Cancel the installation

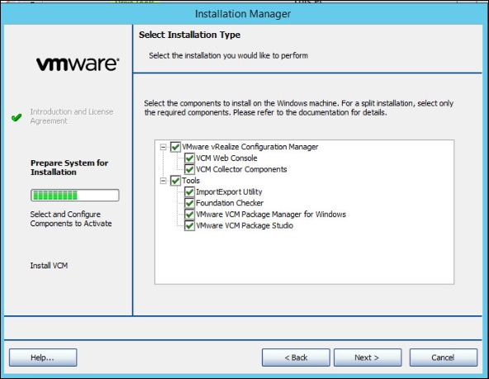[443, 358]
